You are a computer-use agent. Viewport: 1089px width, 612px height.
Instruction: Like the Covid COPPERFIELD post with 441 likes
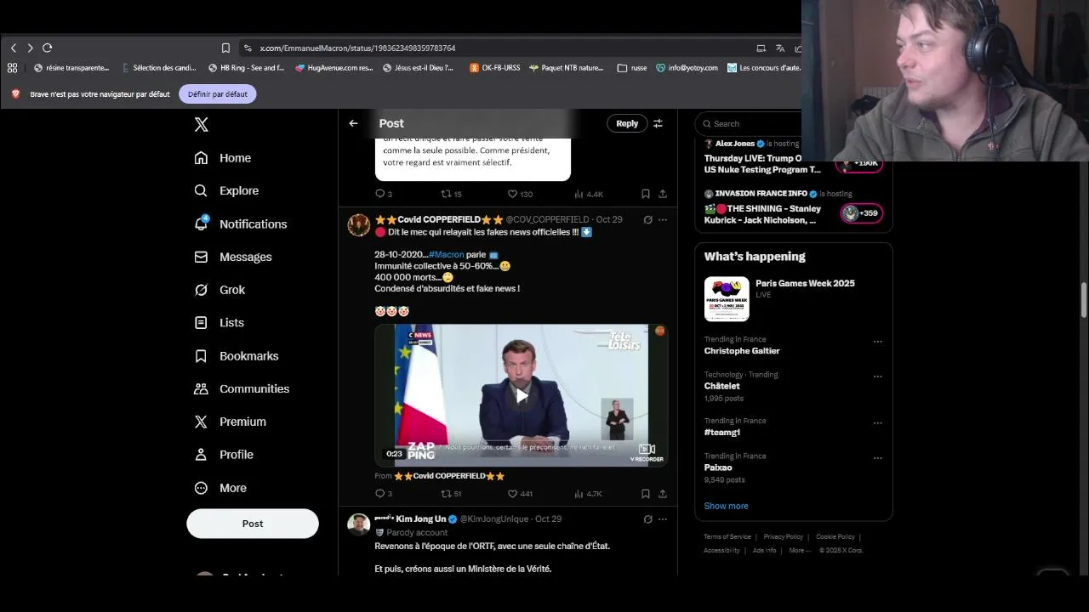[520, 493]
